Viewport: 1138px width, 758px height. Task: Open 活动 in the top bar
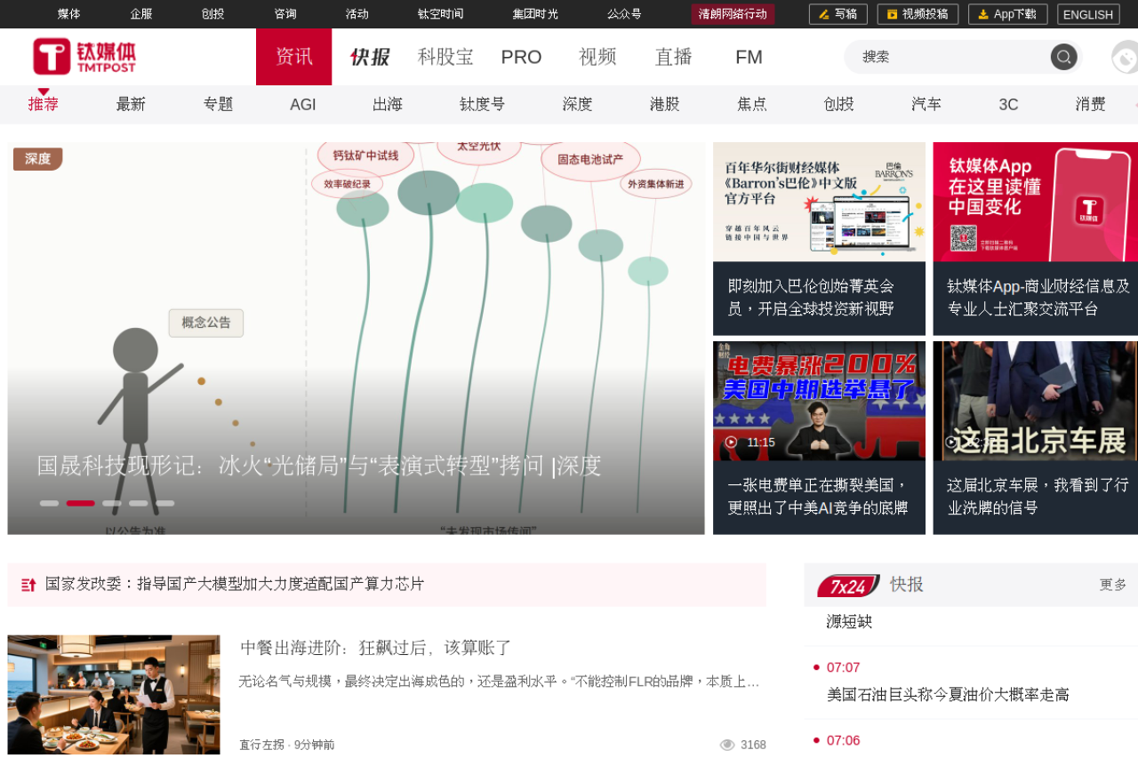click(x=357, y=14)
